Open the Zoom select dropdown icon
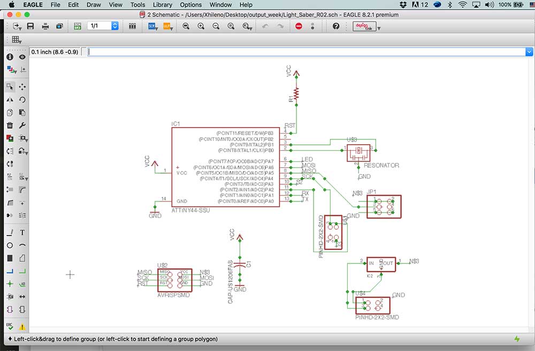This screenshot has height=351, width=535. tap(247, 26)
